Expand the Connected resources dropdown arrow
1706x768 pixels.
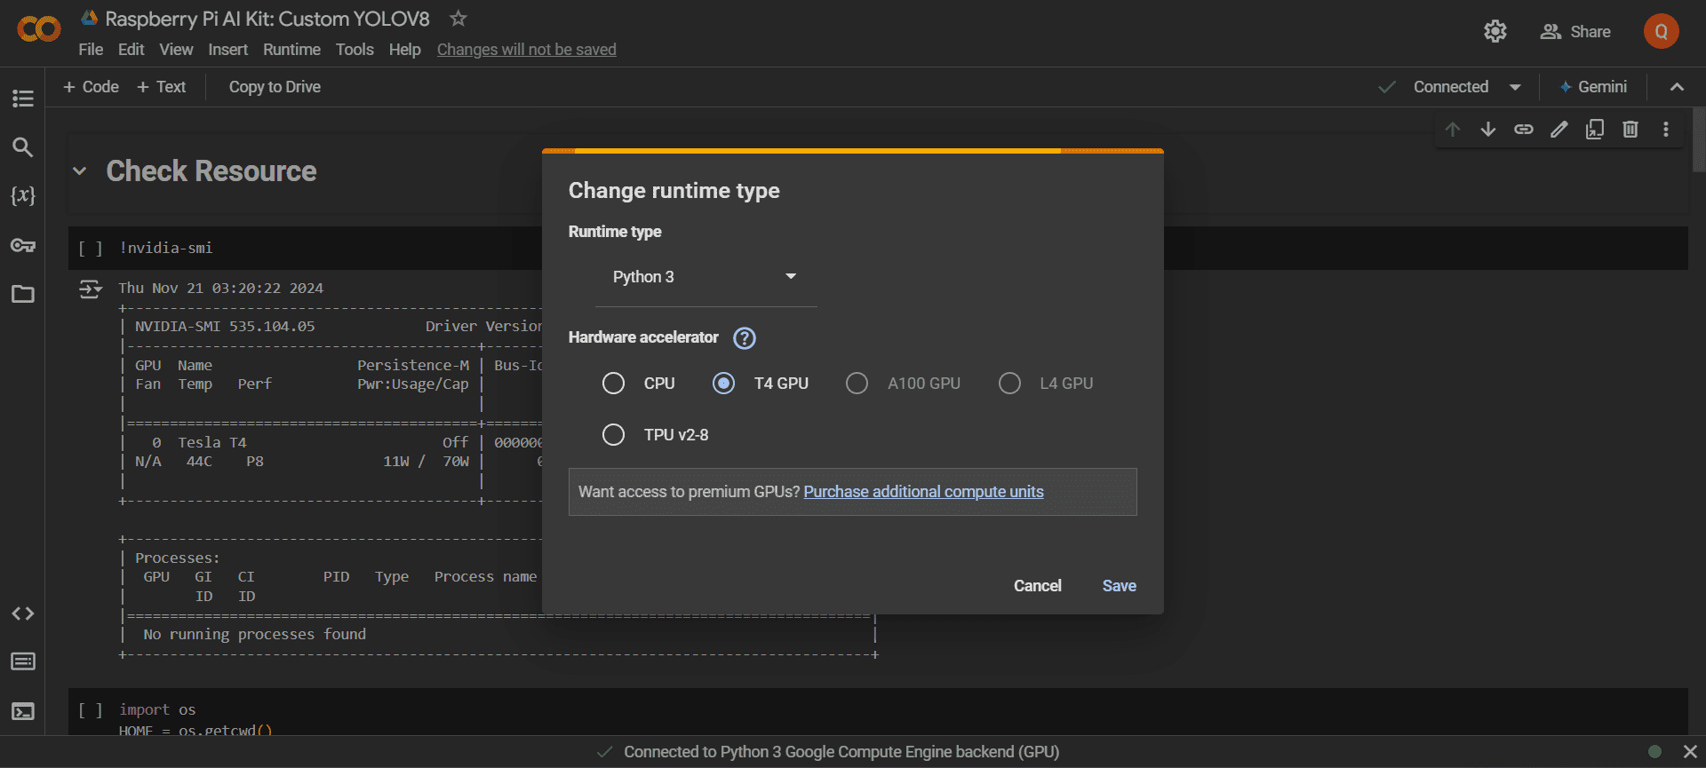(1515, 87)
